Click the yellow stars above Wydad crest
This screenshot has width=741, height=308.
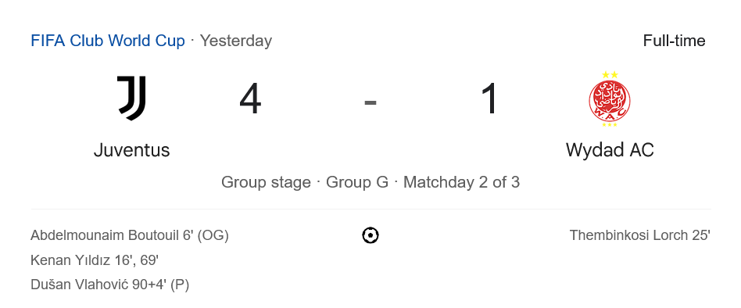(x=610, y=74)
